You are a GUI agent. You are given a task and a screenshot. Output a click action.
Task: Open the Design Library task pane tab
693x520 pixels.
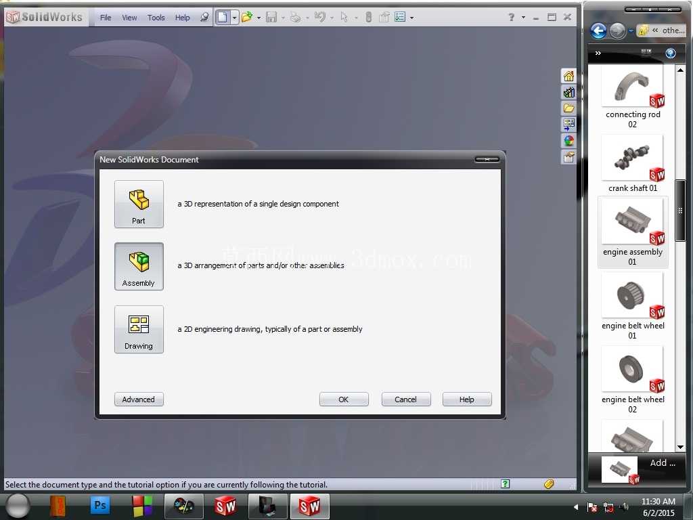pos(568,92)
